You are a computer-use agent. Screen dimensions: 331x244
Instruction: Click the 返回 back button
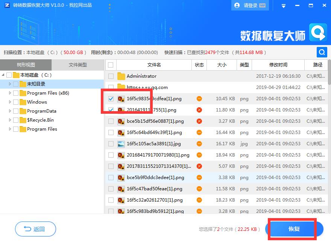click(35, 229)
